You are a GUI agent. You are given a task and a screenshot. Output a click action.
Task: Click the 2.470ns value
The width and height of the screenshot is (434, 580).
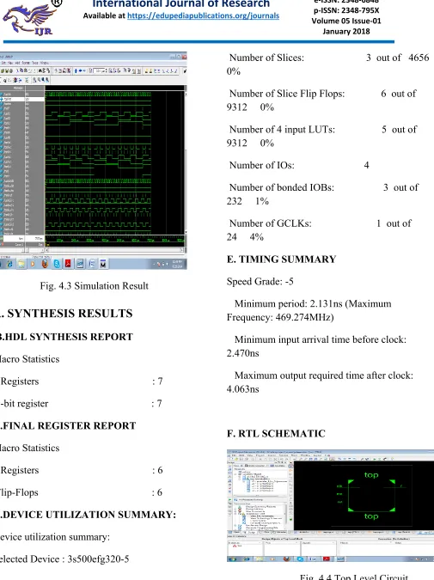[242, 353]
